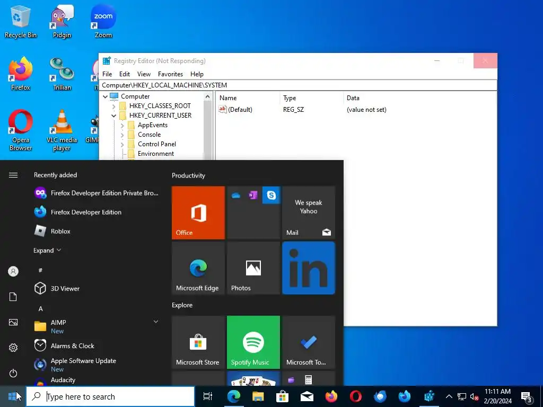This screenshot has height=407, width=543.
Task: Launch VLC media player desktop icon
Action: tap(62, 130)
